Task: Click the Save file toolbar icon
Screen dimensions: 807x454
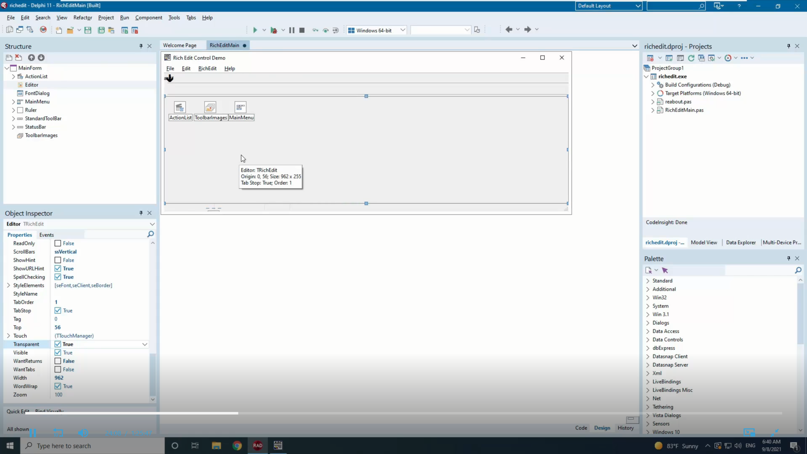Action: click(x=88, y=30)
